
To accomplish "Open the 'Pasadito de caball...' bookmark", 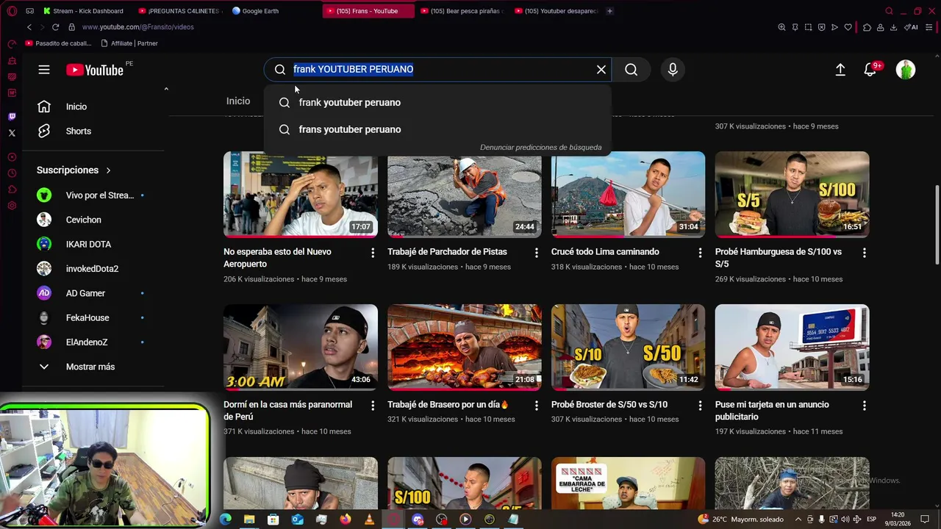I will click(59, 43).
